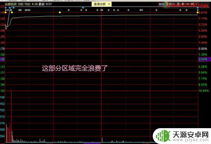Click the green 4.28% axis label
The image size is (211, 144).
pyautogui.click(x=203, y=67)
